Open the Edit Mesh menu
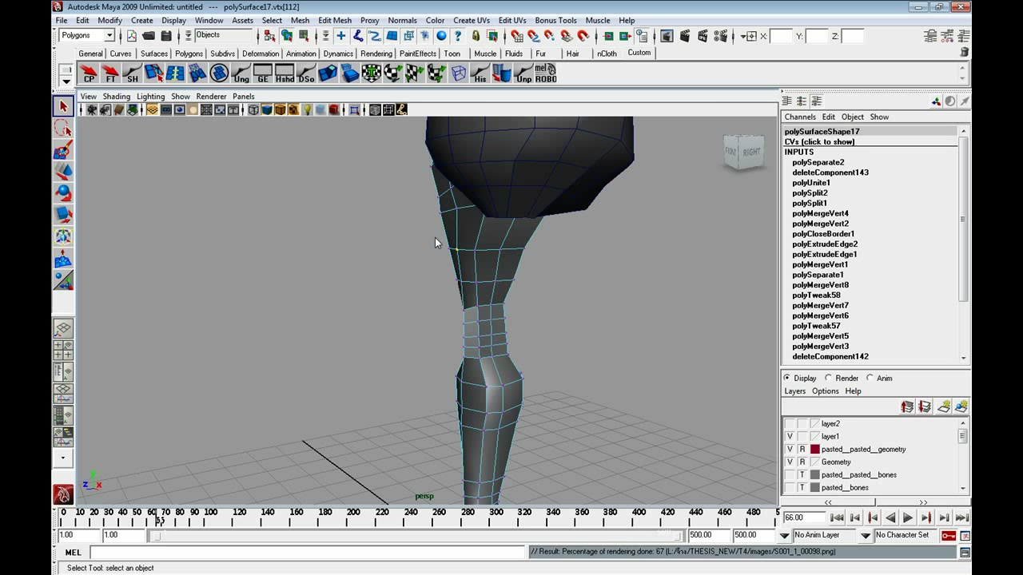1023x575 pixels. coord(334,20)
